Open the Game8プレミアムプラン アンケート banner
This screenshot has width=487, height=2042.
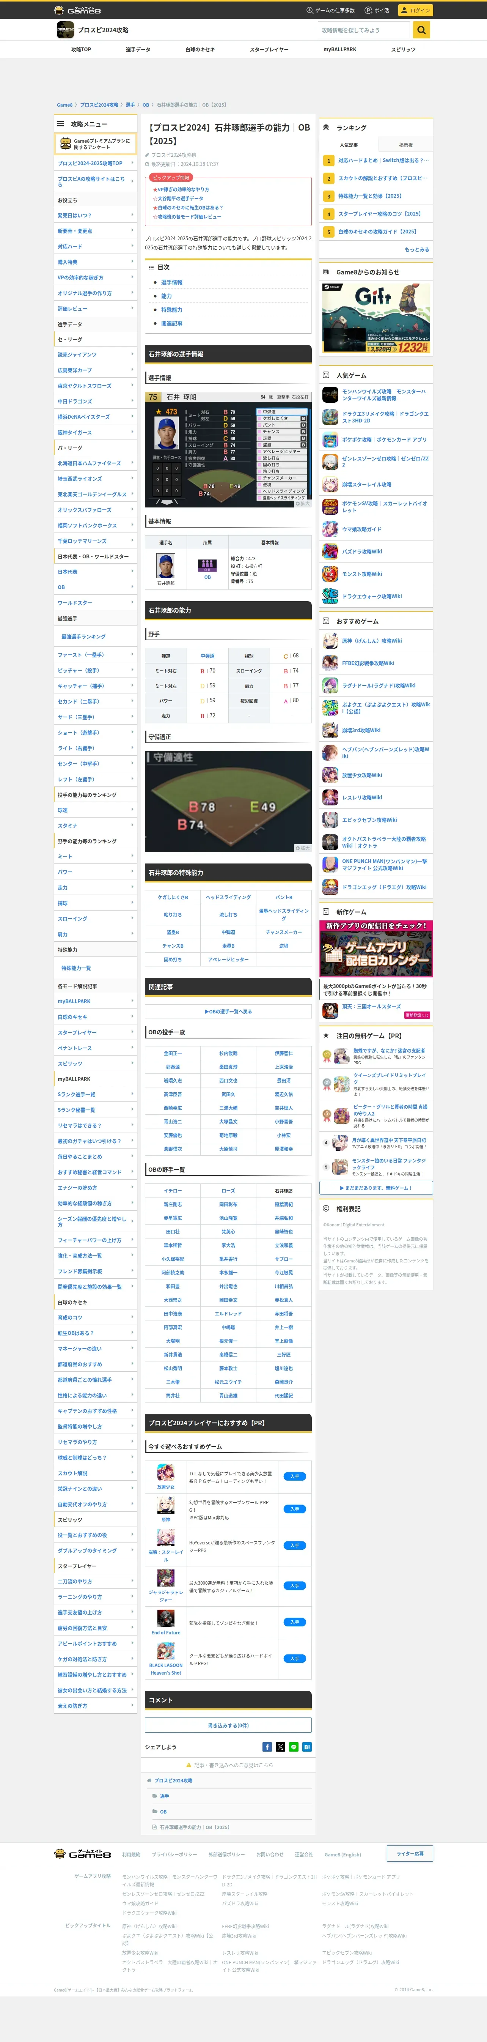[x=96, y=143]
